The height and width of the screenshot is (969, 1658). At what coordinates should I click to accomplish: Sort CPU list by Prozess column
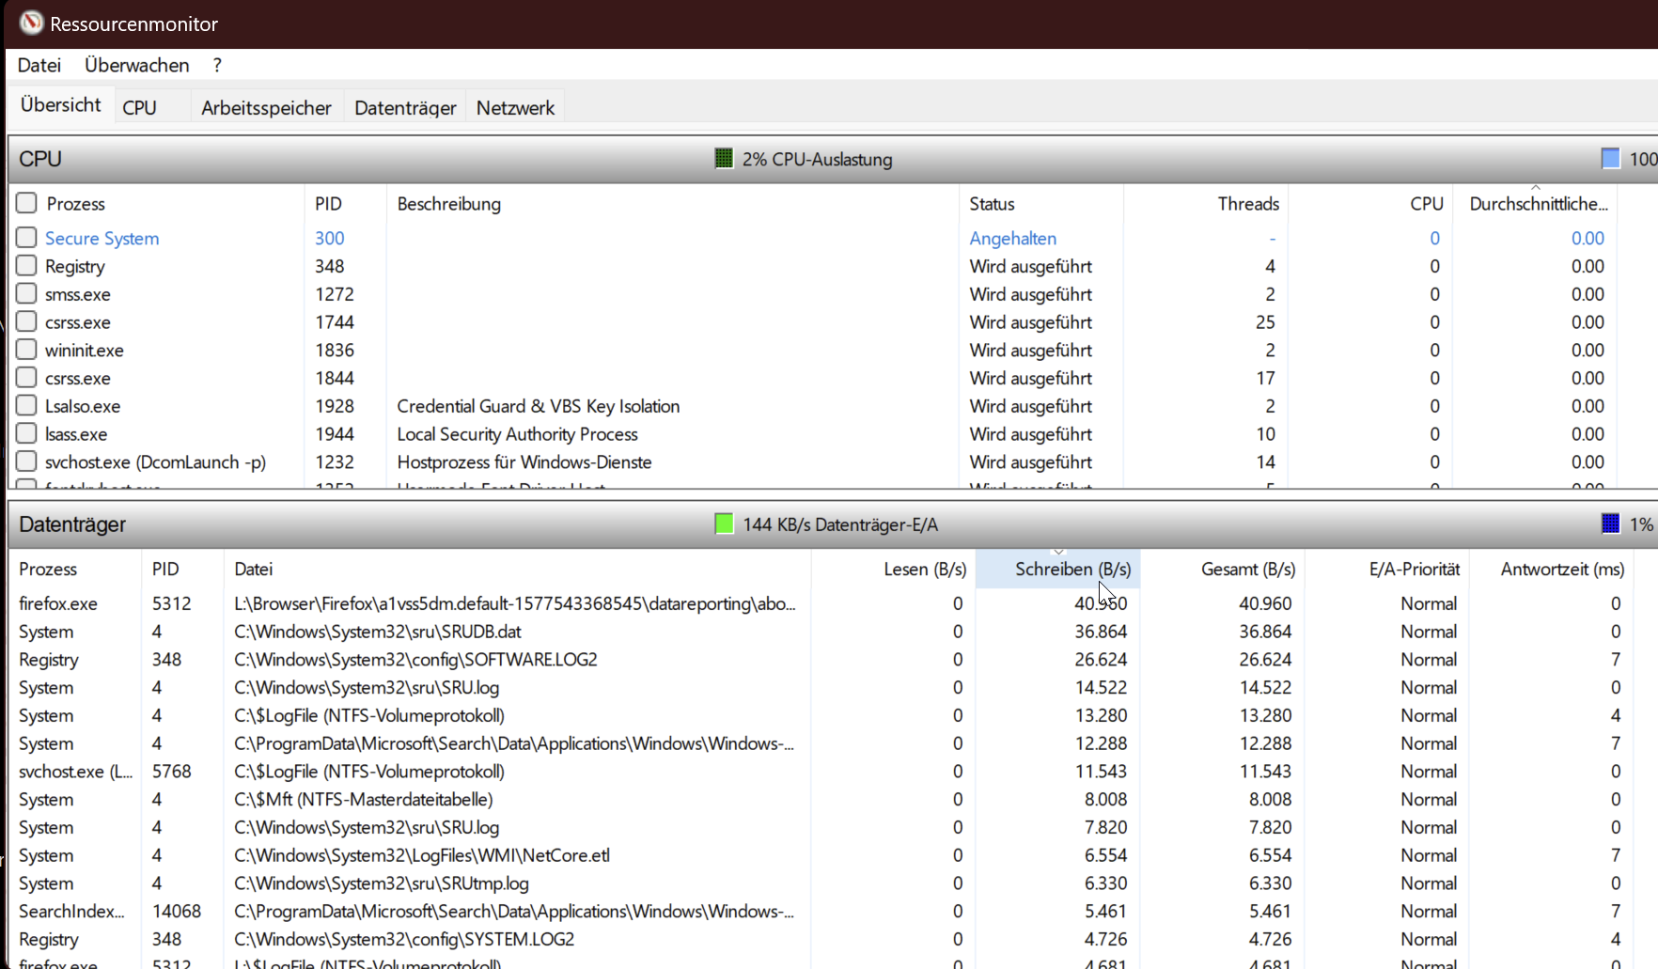pyautogui.click(x=76, y=203)
